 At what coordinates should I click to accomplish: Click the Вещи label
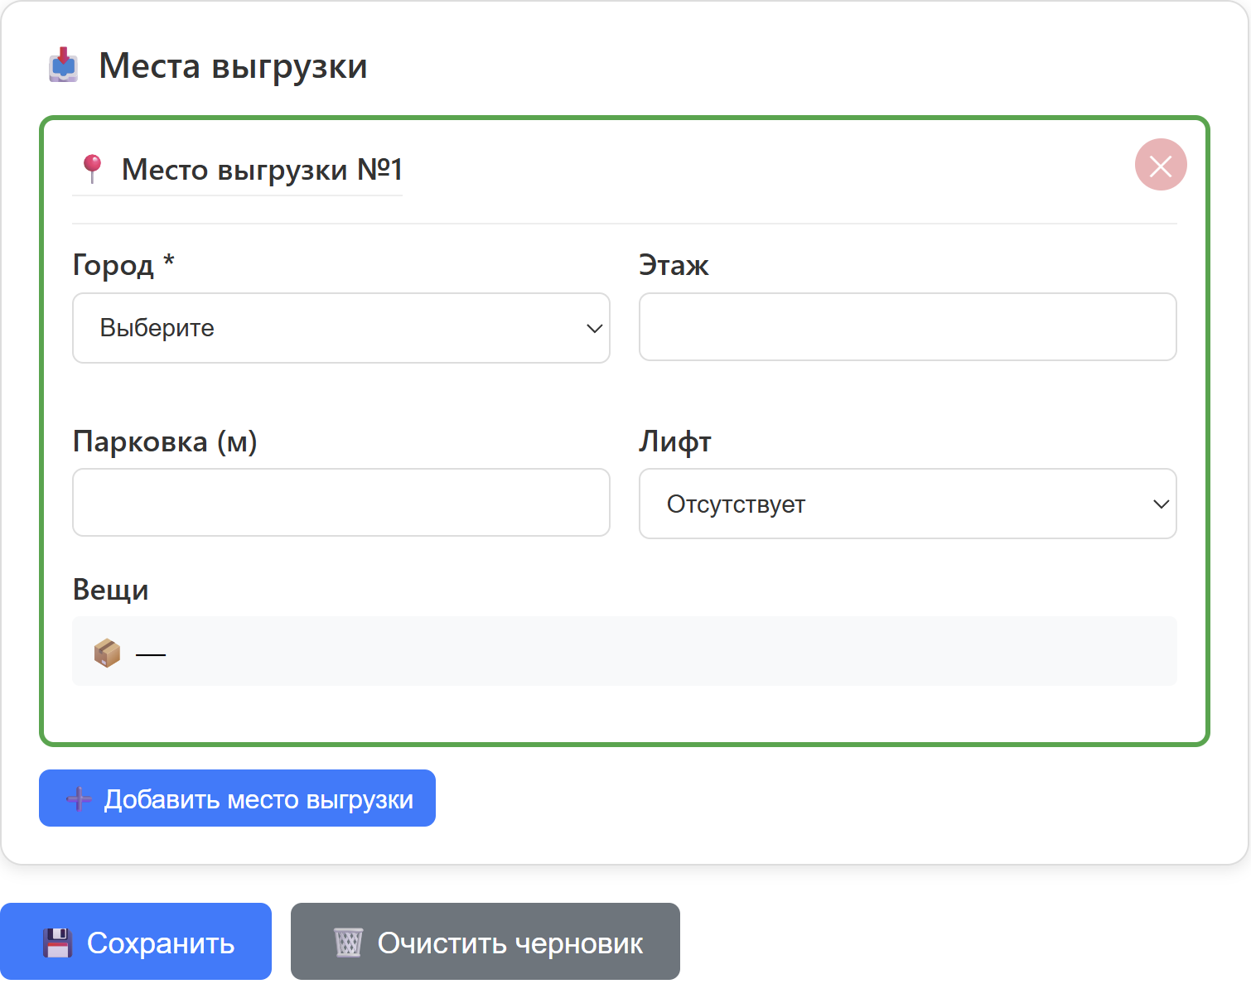click(x=111, y=590)
